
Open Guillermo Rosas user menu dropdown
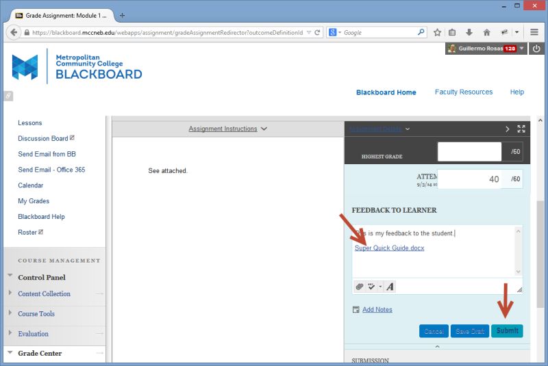(521, 48)
